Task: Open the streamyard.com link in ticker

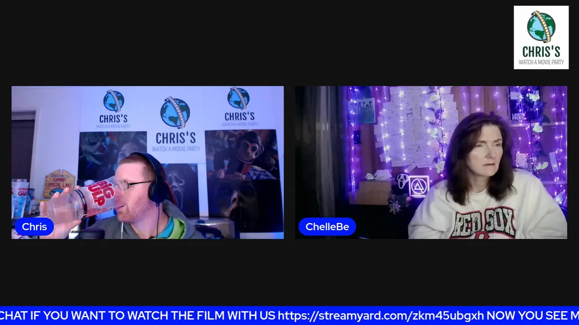Action: pyautogui.click(x=381, y=316)
